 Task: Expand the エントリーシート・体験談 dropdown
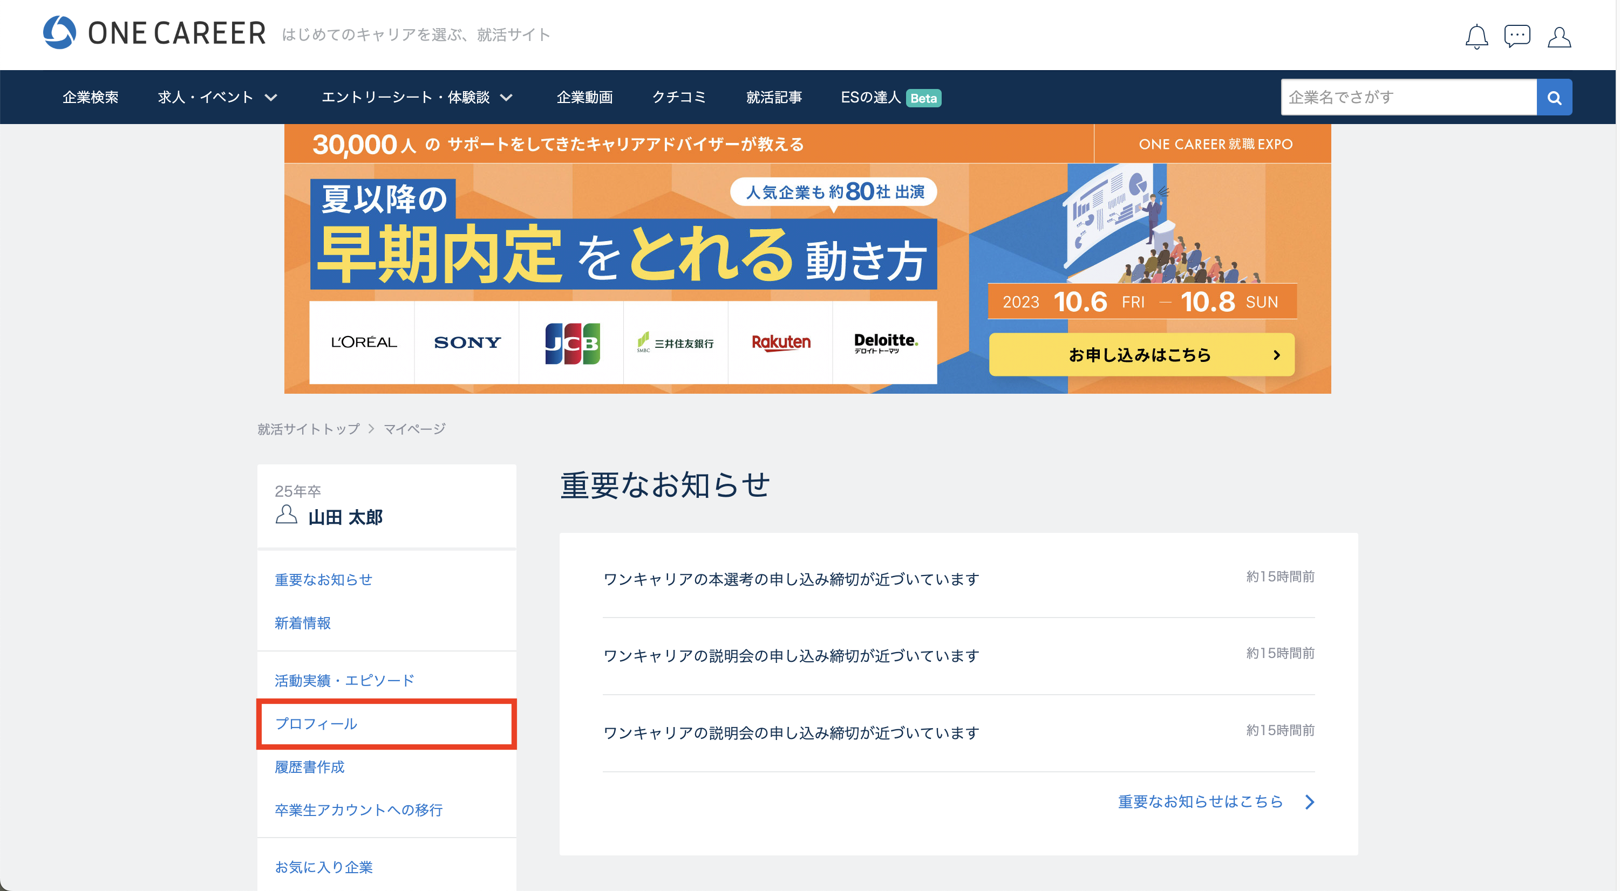[x=417, y=98]
